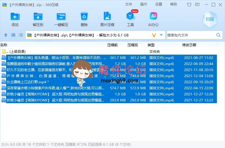Click the 扫描 (Scan) hexagon button
This screenshot has height=148, width=225.
click(210, 19)
